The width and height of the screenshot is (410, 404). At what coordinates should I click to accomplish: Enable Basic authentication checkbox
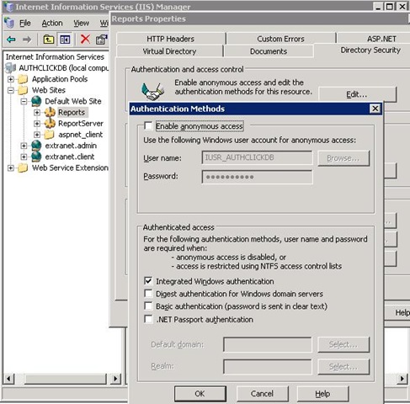148,306
